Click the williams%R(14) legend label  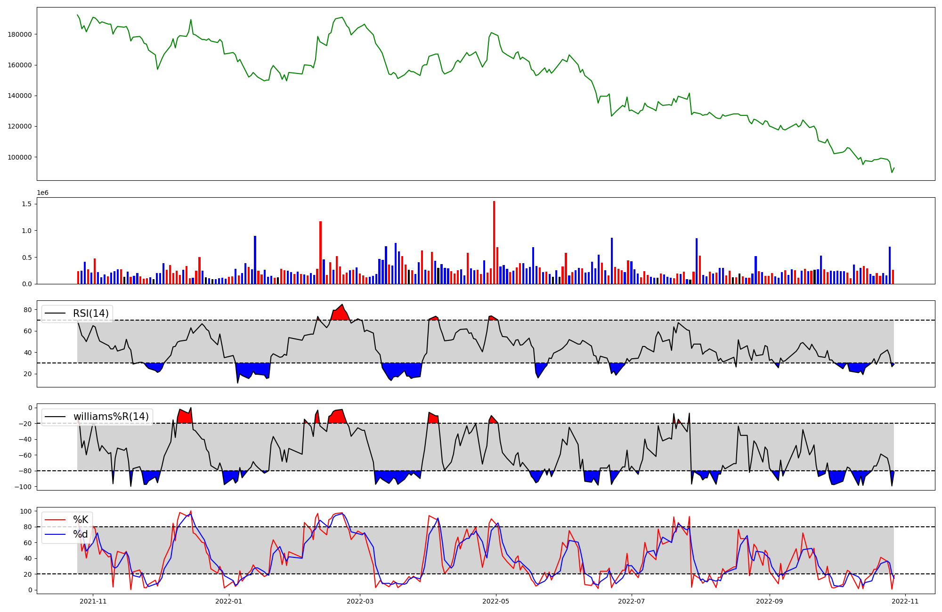[x=111, y=417]
